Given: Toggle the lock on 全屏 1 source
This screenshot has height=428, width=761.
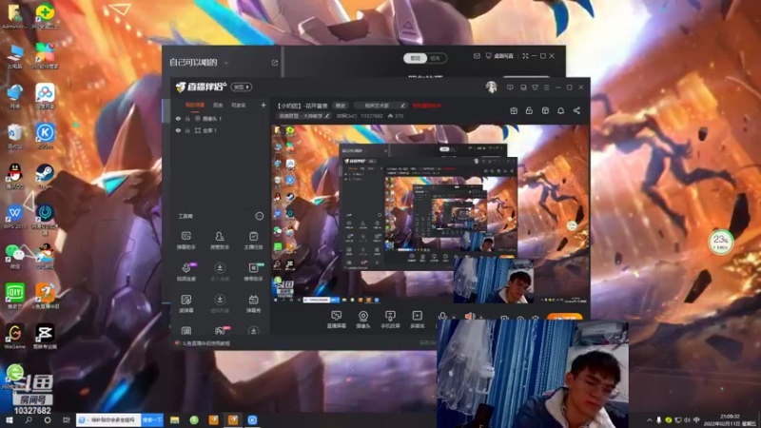Looking at the screenshot, I should tap(187, 130).
